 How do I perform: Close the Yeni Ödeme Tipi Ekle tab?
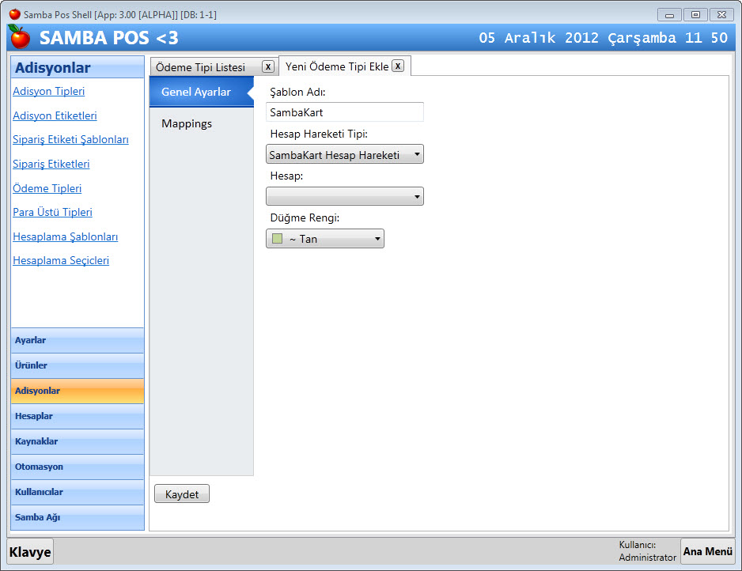tap(398, 66)
